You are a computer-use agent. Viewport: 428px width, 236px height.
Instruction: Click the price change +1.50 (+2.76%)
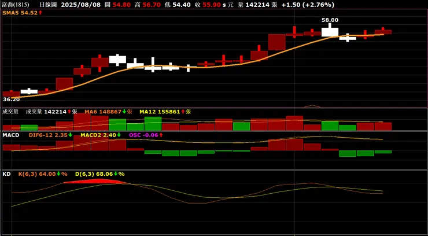point(308,5)
